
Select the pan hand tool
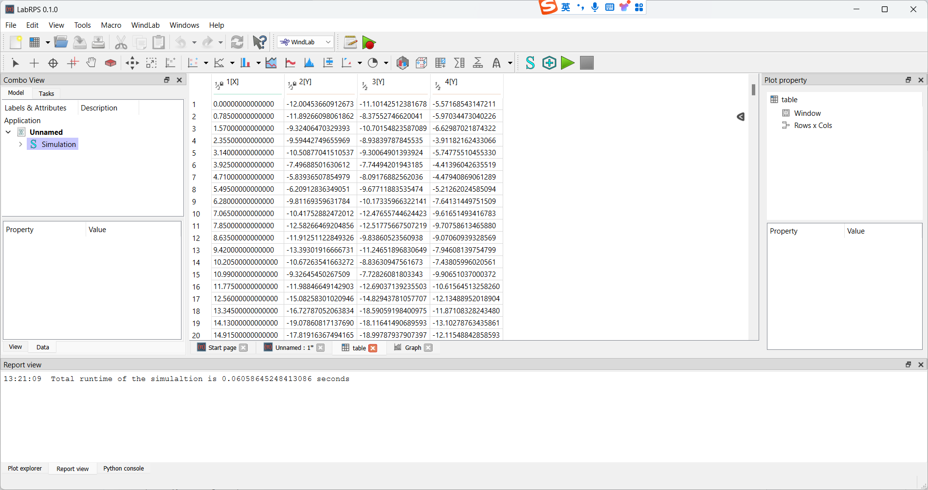click(x=91, y=63)
